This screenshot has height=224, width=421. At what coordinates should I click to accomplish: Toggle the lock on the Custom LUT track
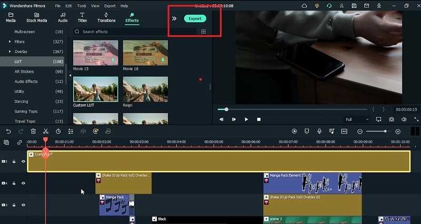pos(14,161)
